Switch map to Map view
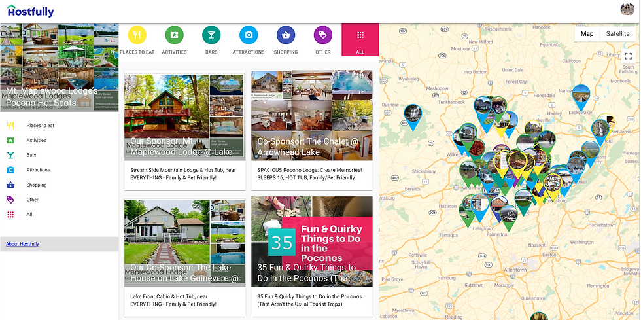 click(587, 34)
